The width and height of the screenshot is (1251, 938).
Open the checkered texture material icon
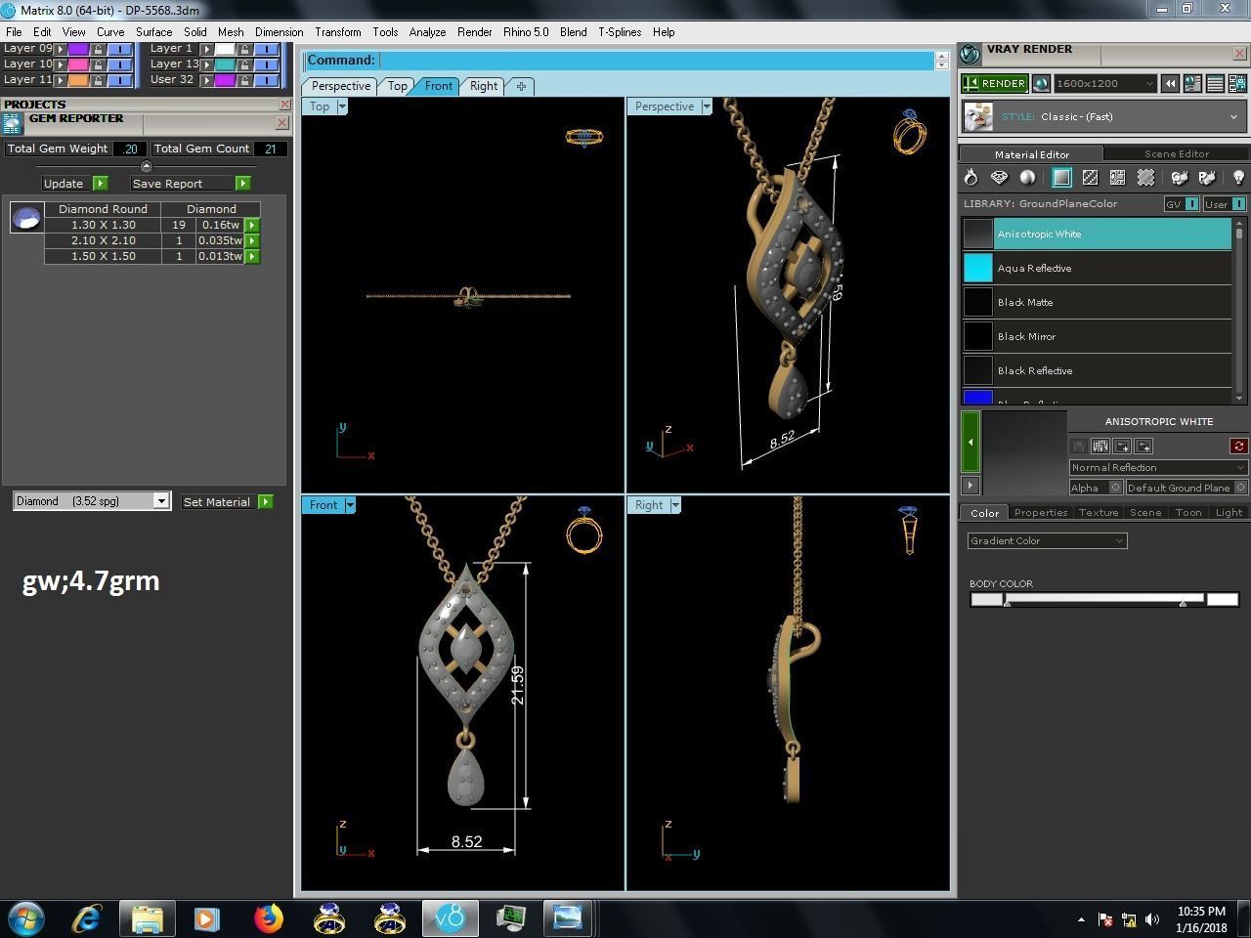1090,178
